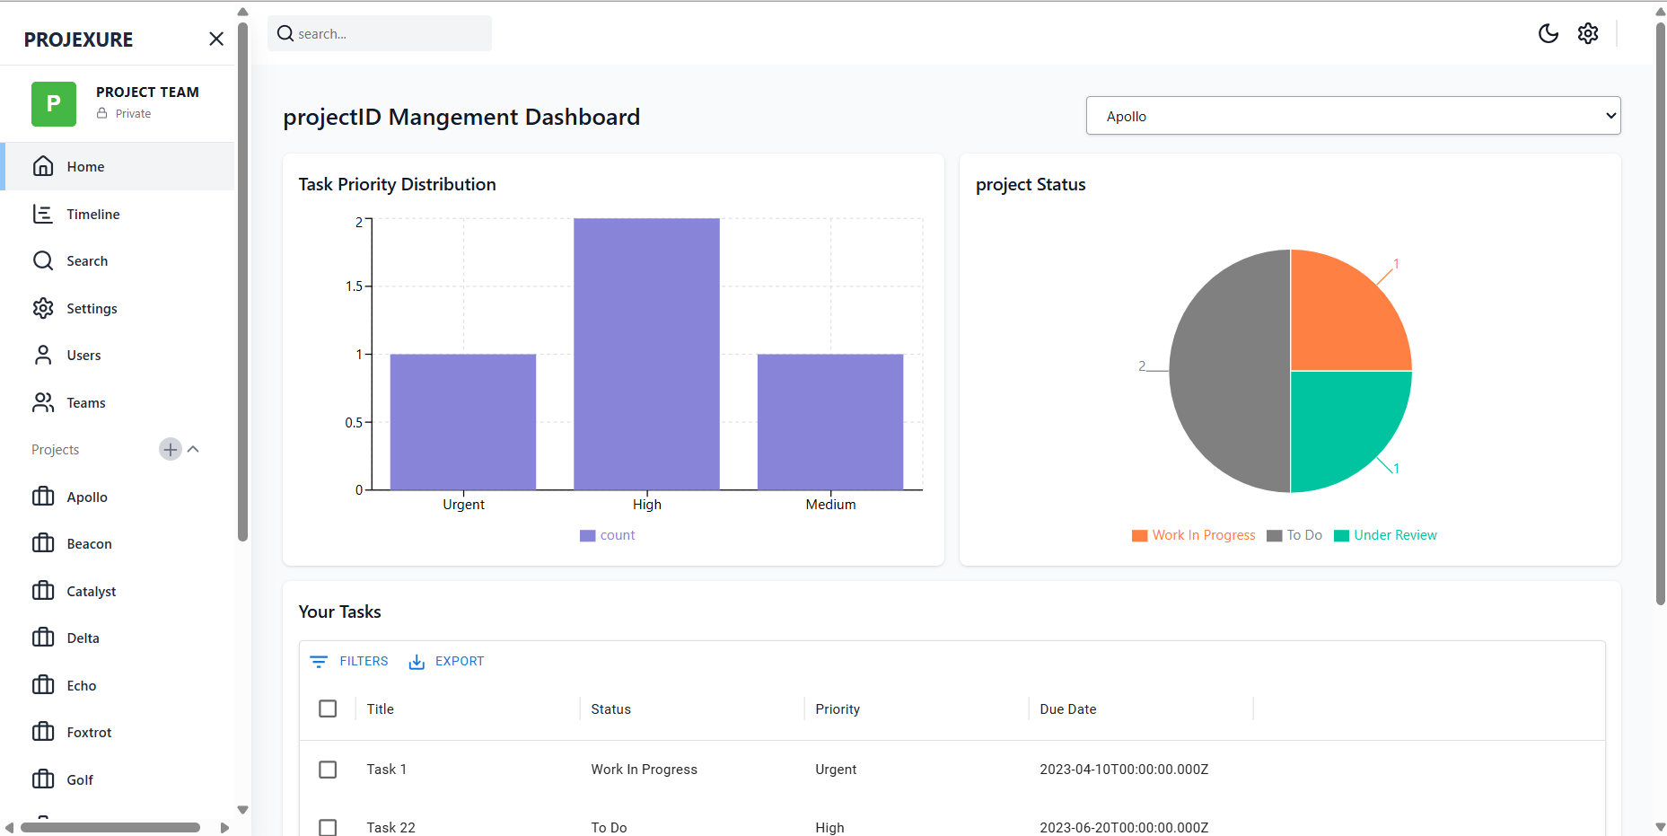The height and width of the screenshot is (836, 1667).
Task: Click the Echo briefcase icon
Action: click(x=43, y=685)
